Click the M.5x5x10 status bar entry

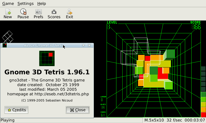pos(154,120)
